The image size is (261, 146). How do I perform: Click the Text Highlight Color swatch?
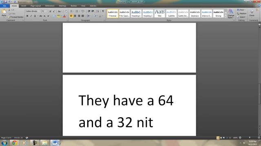pyautogui.click(x=58, y=16)
